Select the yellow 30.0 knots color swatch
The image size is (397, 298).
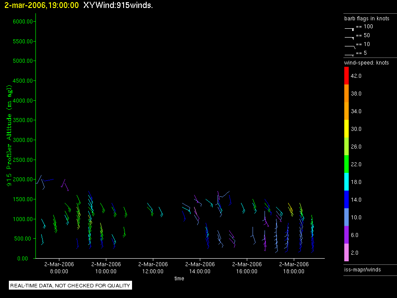point(346,129)
